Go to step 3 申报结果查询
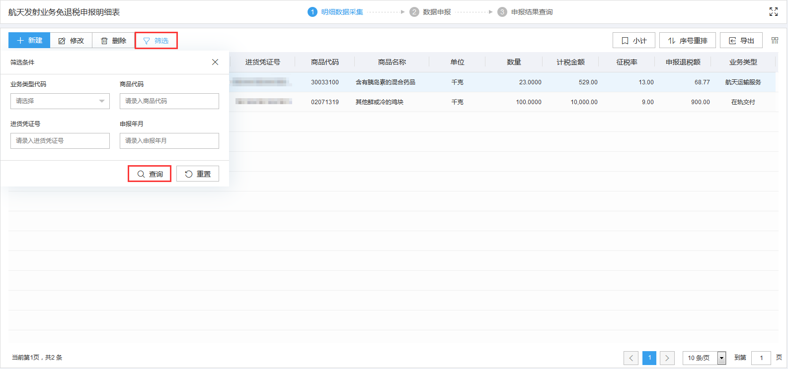Viewport: 788px width, 369px height. pos(525,12)
